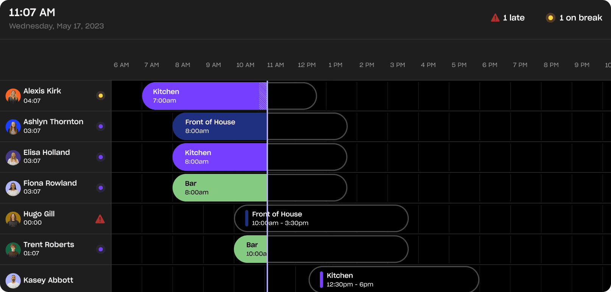Open Hugo Gill's scheduled Front of House shift
This screenshot has height=292, width=611.
click(321, 219)
